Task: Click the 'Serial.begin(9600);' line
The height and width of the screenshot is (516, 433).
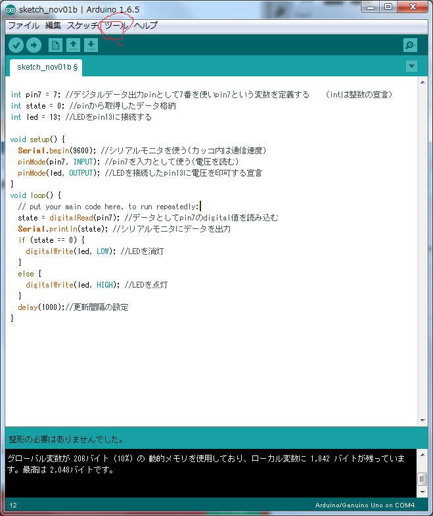Action: pos(142,151)
